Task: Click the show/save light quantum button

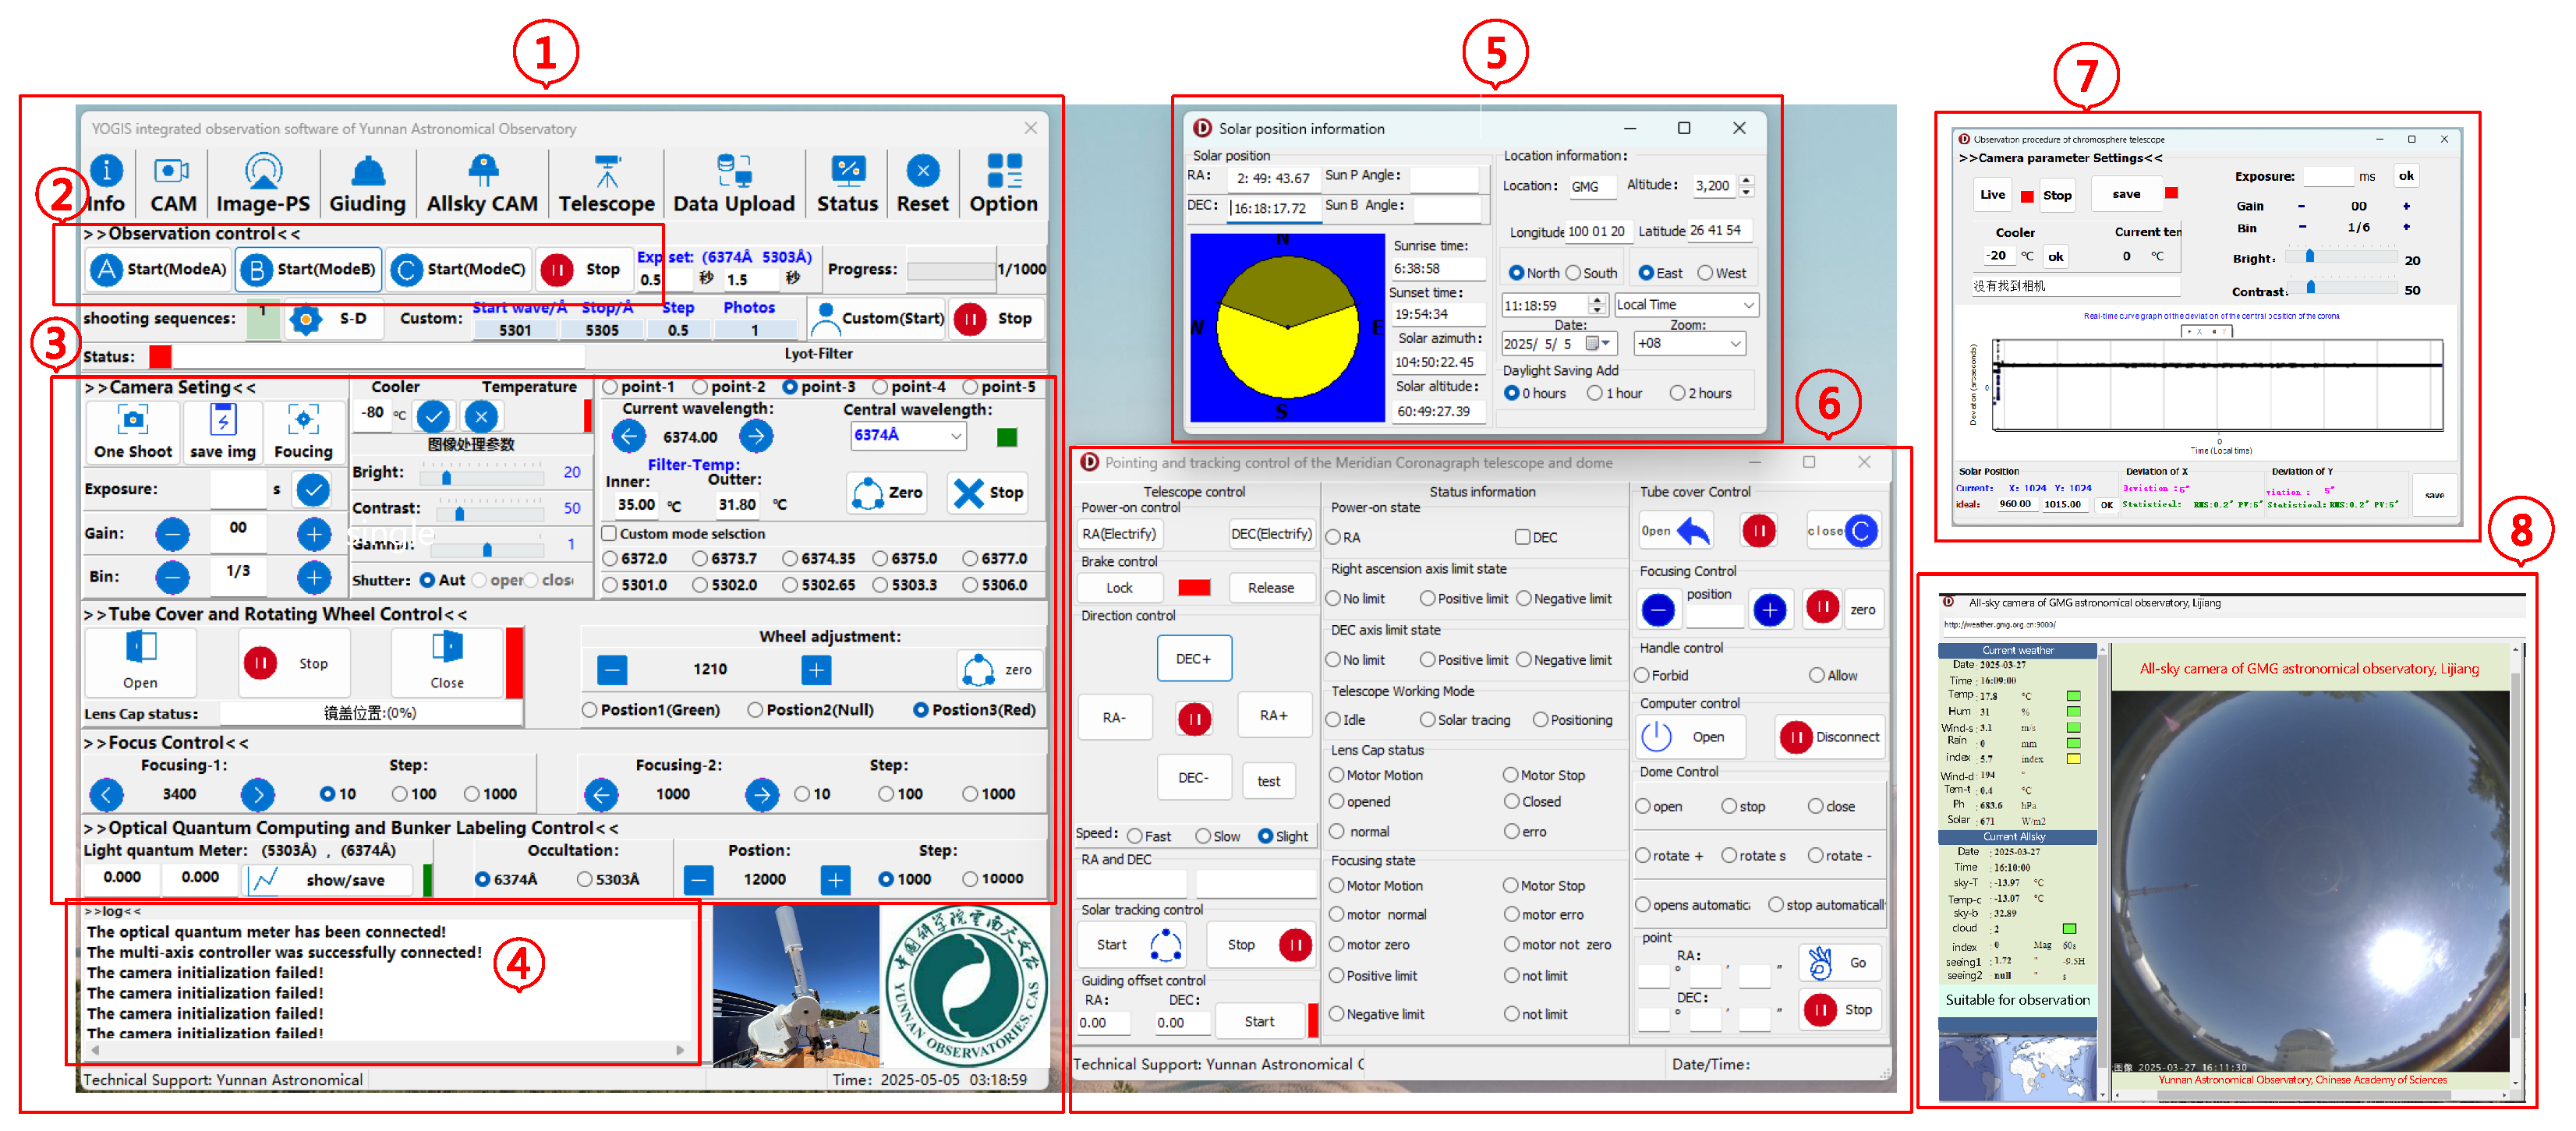Action: pos(329,879)
